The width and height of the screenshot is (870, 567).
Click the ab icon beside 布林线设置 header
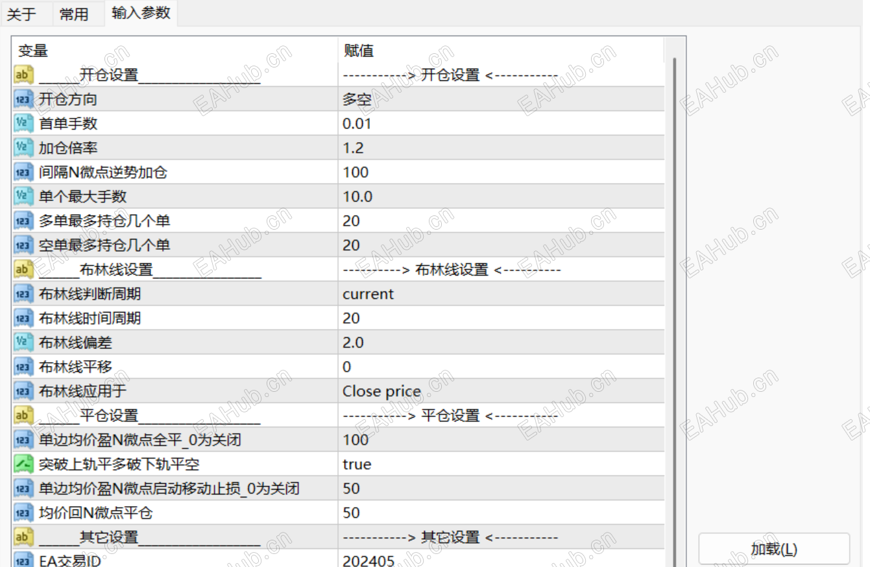(x=21, y=269)
